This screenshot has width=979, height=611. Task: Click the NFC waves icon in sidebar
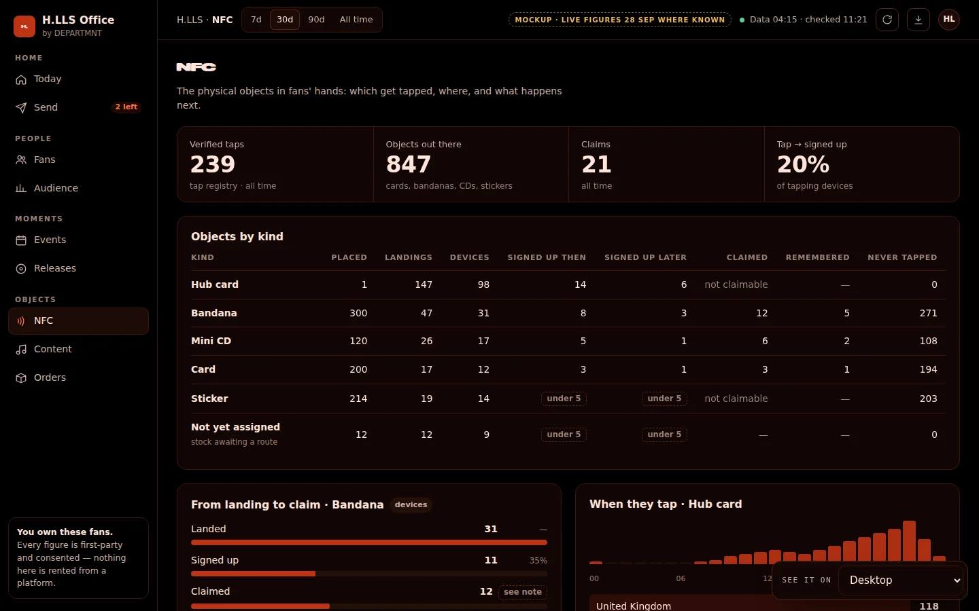point(21,321)
